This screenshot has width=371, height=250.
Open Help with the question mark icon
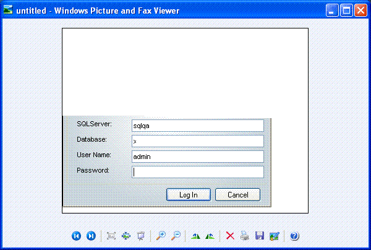[x=294, y=236]
